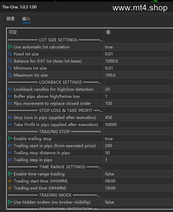The image size is (173, 212).
Task: Click boolean icon beside Enable trailing stop
Action: (x=10, y=138)
